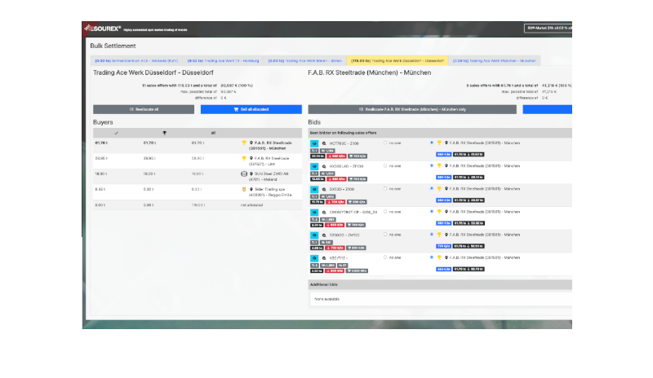Click the checkmark column header in Buyers table

click(116, 133)
